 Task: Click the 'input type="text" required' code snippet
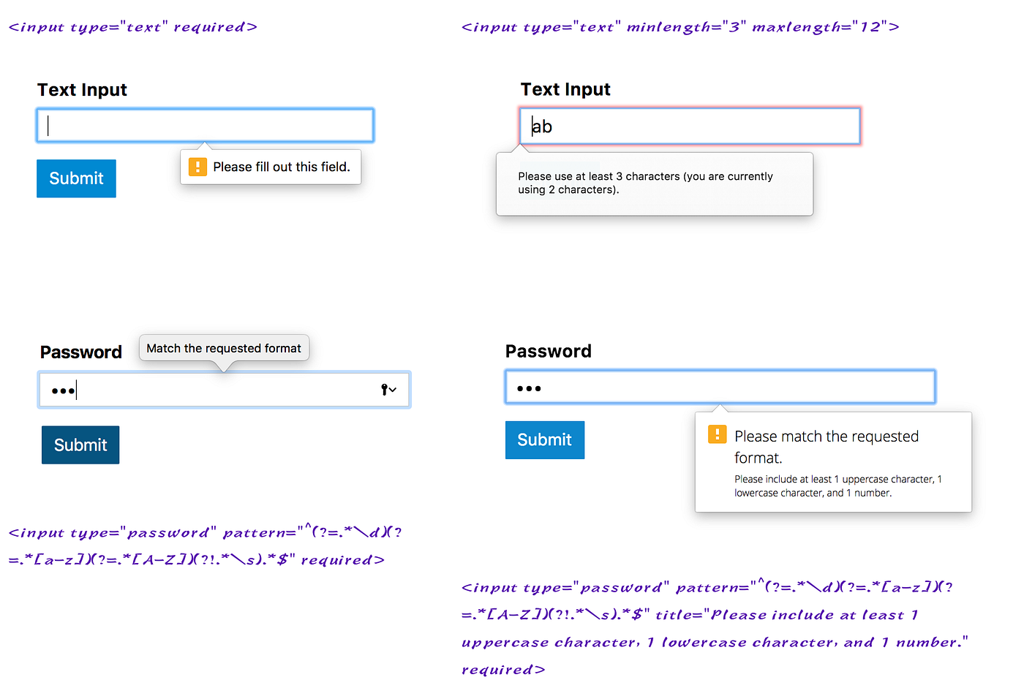(133, 27)
